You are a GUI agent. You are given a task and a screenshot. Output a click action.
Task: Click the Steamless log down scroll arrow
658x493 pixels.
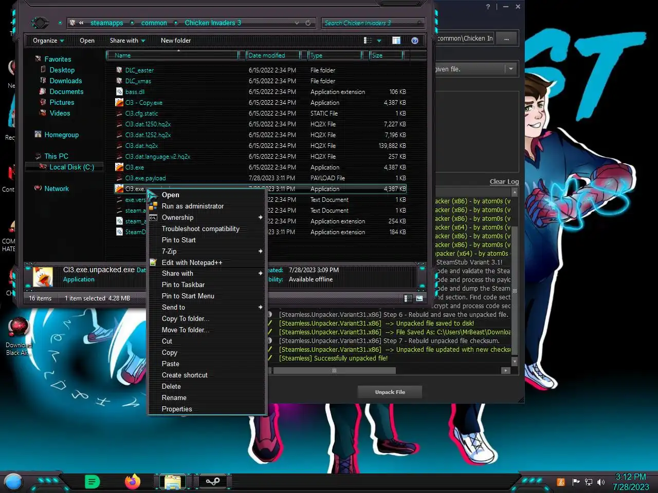(x=515, y=363)
